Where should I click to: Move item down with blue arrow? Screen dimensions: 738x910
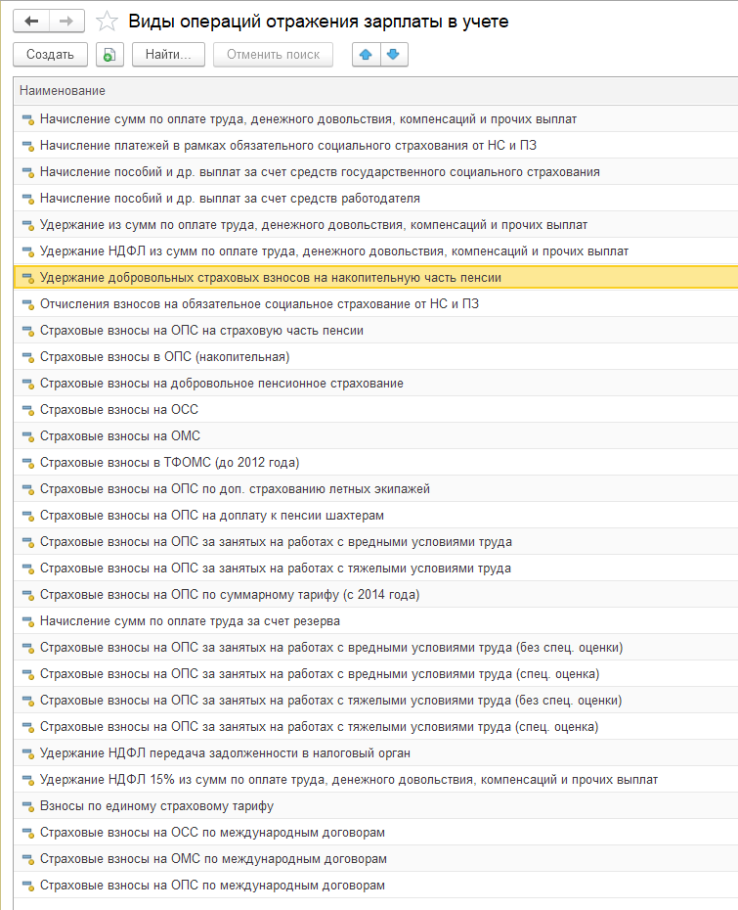point(394,55)
